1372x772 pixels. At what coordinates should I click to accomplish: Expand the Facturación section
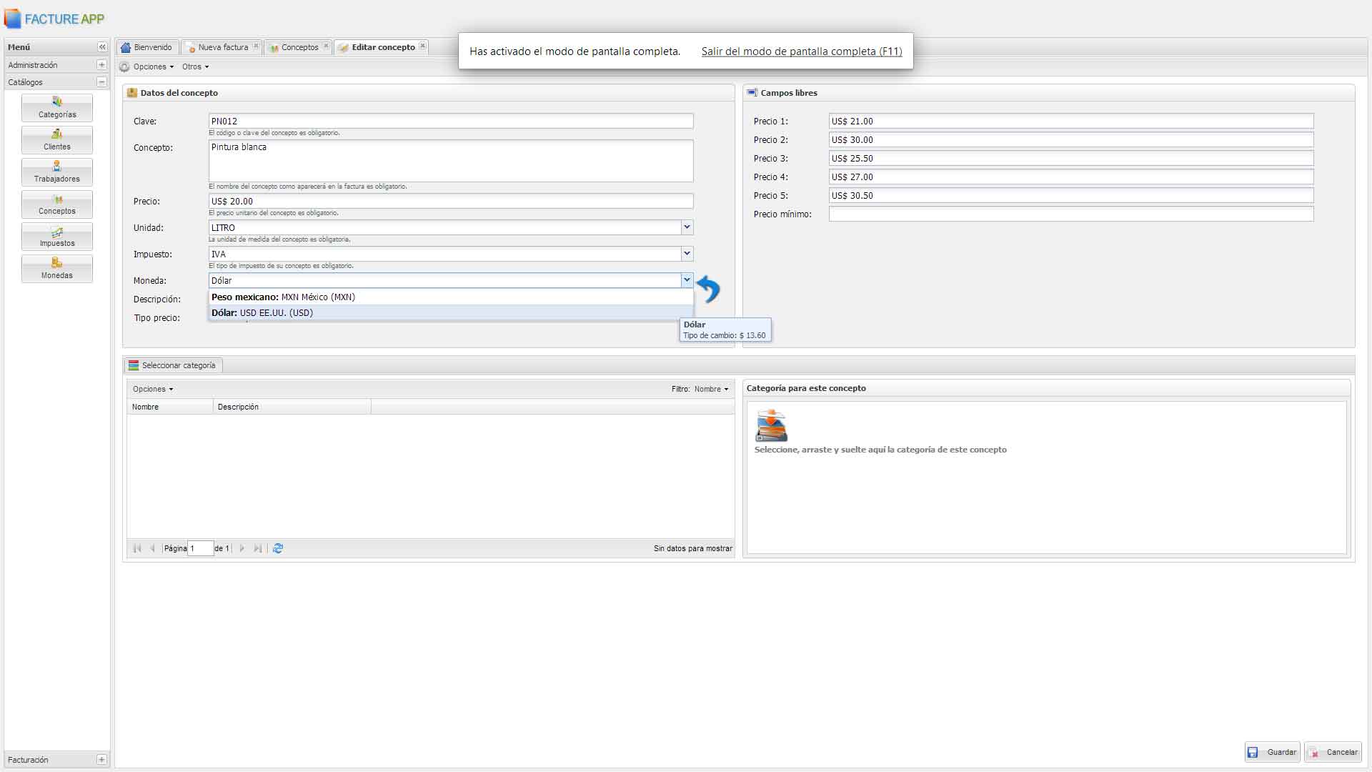(x=101, y=760)
